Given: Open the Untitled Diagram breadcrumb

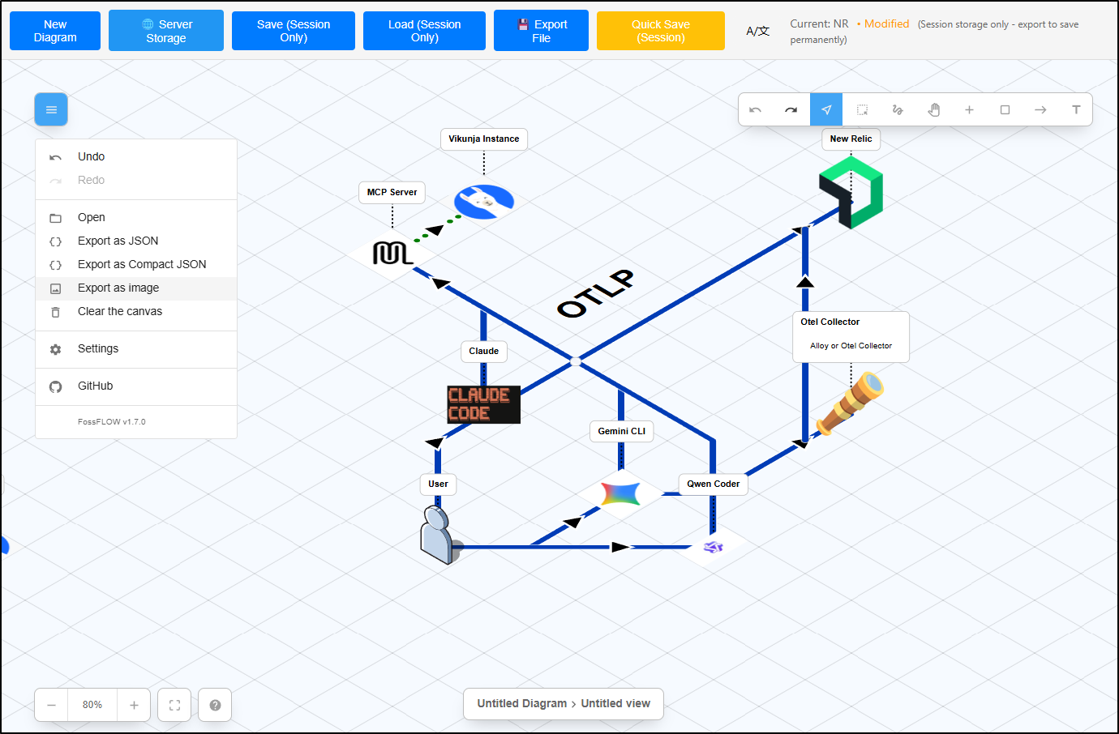Looking at the screenshot, I should [521, 703].
